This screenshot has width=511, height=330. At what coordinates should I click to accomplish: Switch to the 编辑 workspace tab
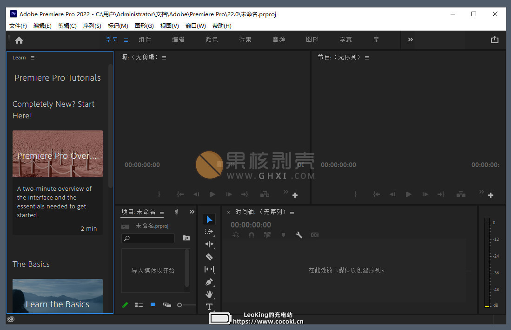pyautogui.click(x=178, y=39)
